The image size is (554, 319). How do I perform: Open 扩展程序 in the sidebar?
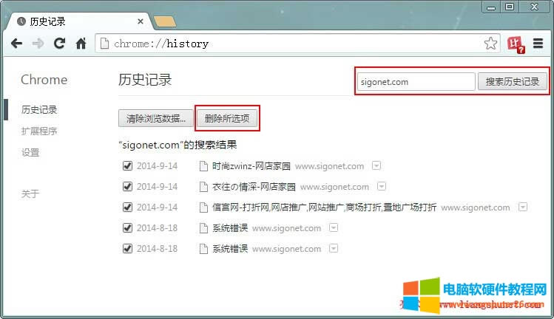point(39,131)
